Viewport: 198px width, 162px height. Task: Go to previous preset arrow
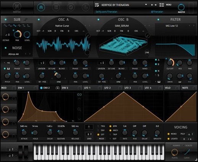click(152, 5)
